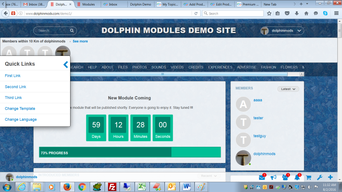Open the ABOUT menu item
Viewport: 342px width, 192px height.
click(x=107, y=67)
